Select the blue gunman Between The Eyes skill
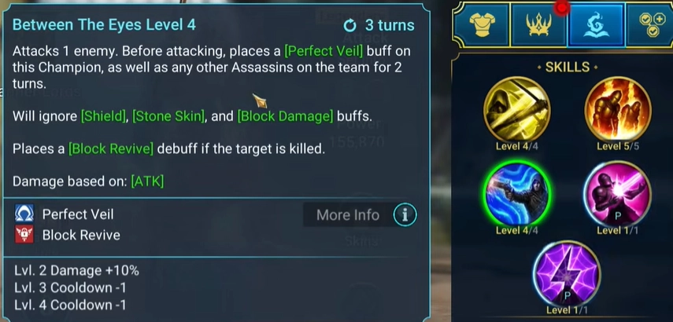This screenshot has width=673, height=322. point(517,194)
